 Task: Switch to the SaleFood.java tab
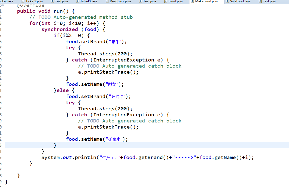[238, 1]
